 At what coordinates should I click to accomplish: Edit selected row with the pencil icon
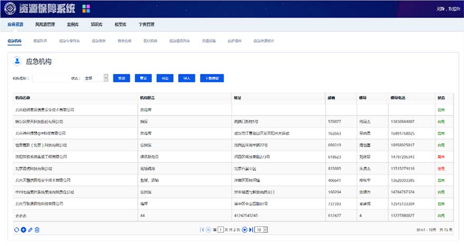30,230
